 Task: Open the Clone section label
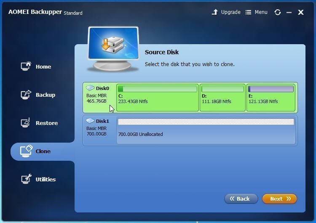tap(43, 151)
